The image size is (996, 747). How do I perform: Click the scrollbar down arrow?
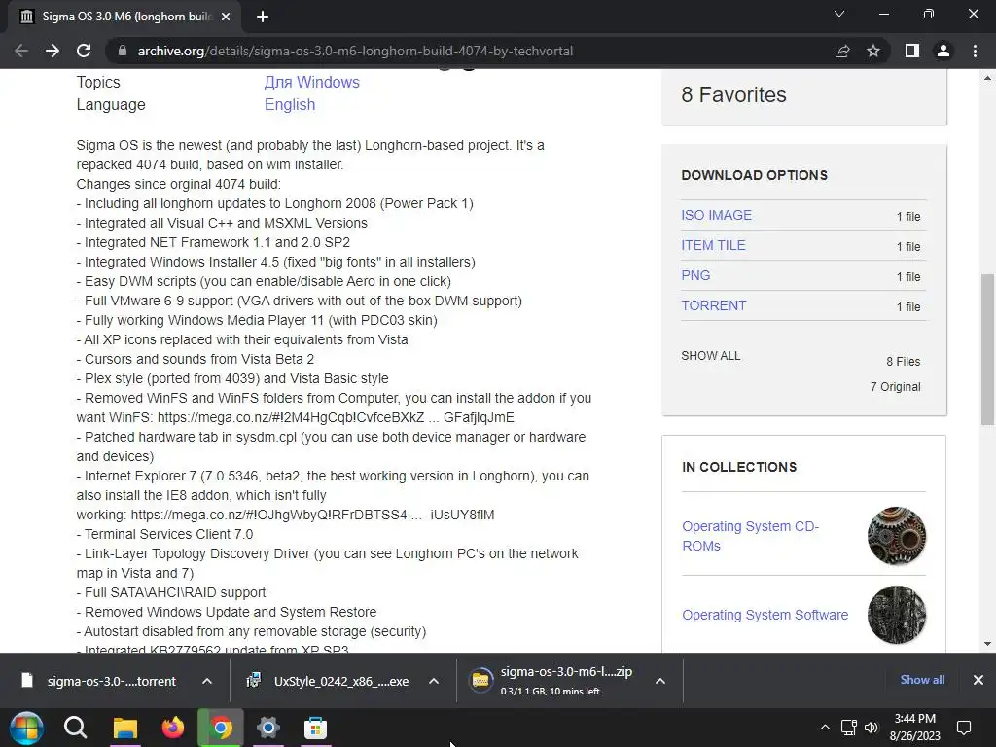coord(987,644)
